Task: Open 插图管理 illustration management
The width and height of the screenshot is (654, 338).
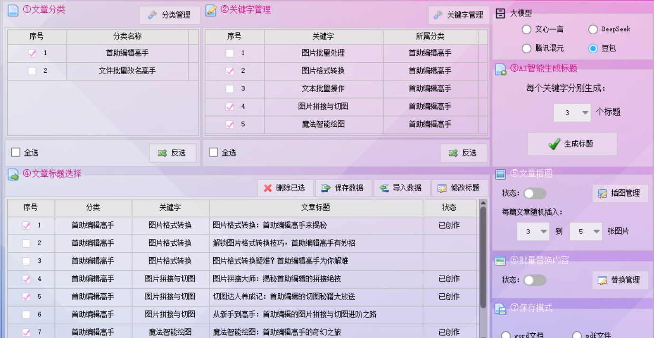Action: 620,193
